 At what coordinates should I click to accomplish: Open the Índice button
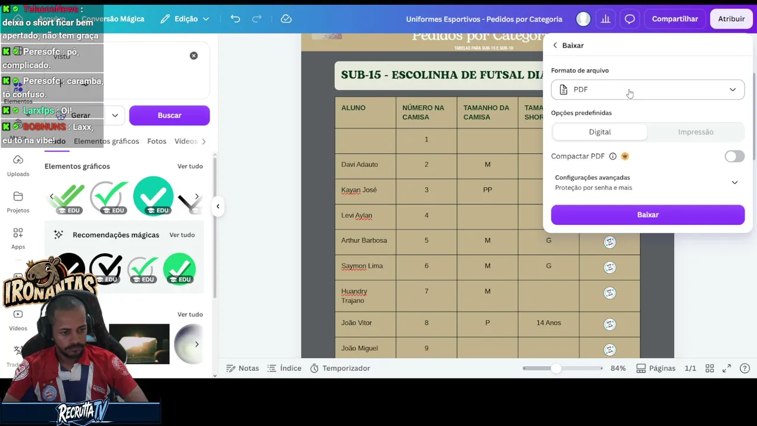(x=284, y=368)
